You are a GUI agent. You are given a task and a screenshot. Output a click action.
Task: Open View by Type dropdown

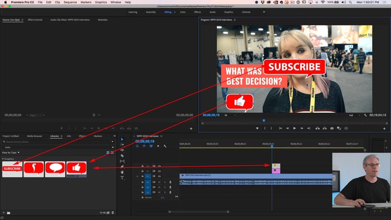tap(11, 152)
